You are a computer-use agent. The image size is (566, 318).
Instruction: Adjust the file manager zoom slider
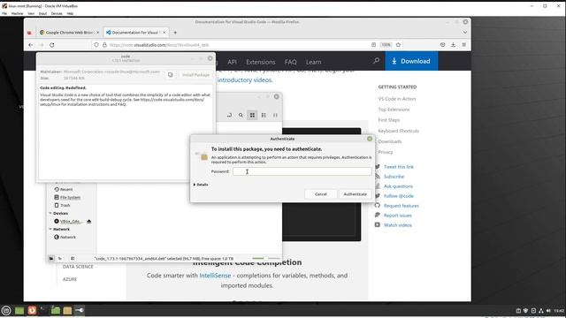265,258
